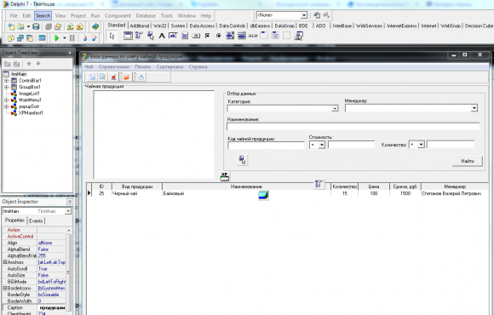494x315 pixels.
Task: Open the Категория combo box dropdown
Action: click(x=335, y=108)
